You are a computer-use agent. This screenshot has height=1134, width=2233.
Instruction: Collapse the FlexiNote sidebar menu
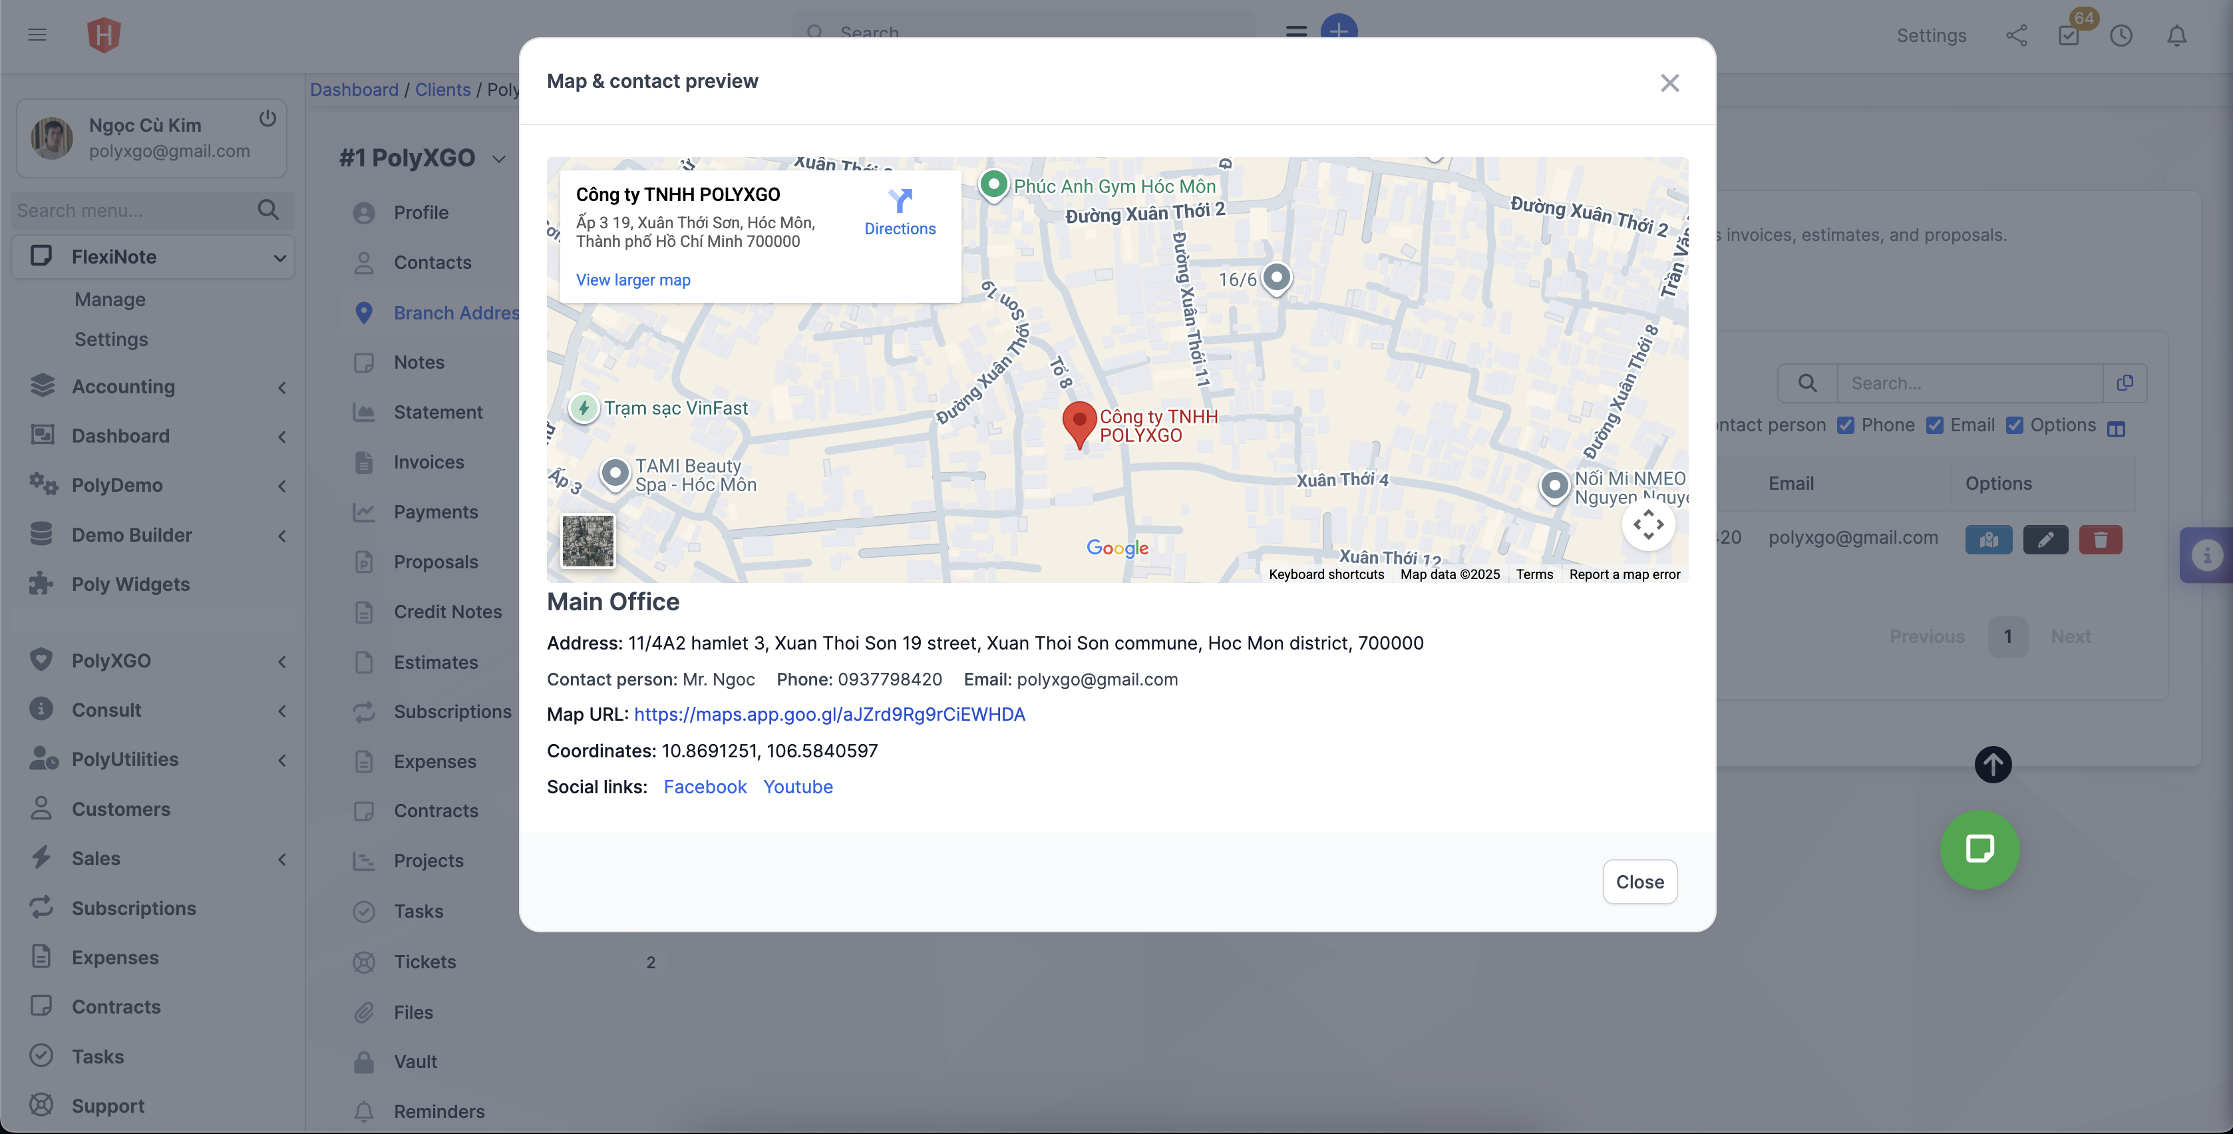(279, 258)
